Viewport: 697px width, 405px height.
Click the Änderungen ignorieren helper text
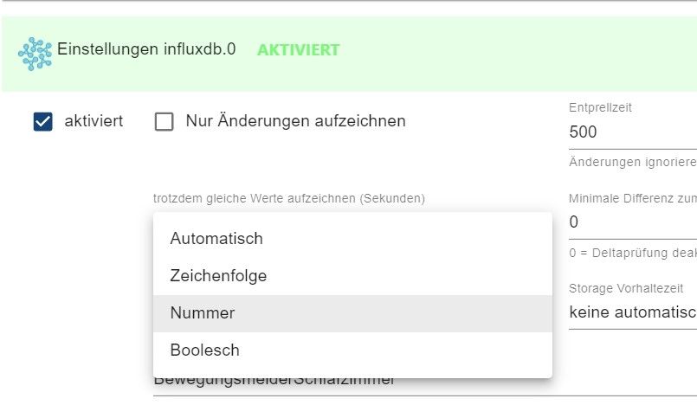point(632,162)
